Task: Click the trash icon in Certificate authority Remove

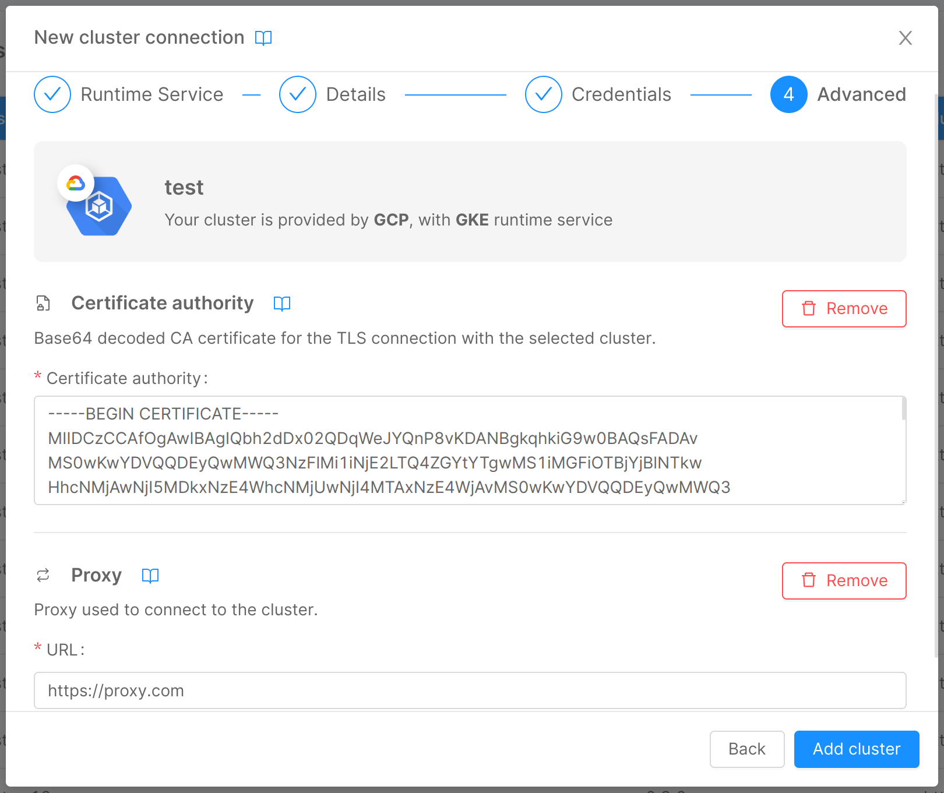Action: click(x=809, y=309)
